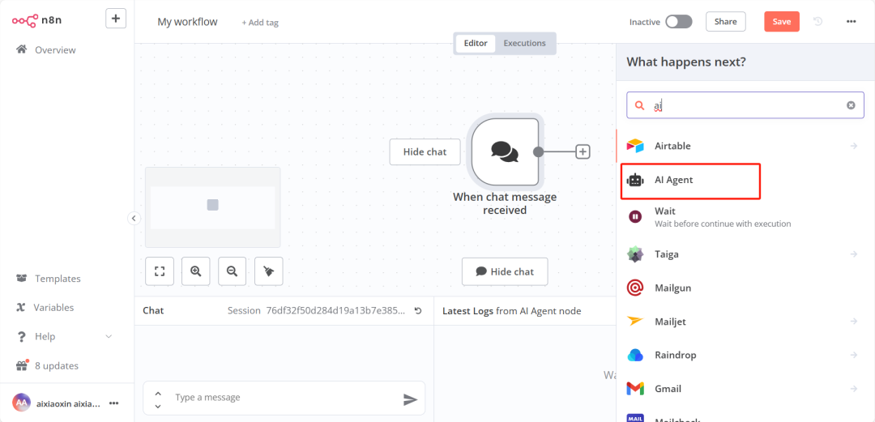The image size is (875, 422).
Task: Open Templates in sidebar
Action: (58, 279)
